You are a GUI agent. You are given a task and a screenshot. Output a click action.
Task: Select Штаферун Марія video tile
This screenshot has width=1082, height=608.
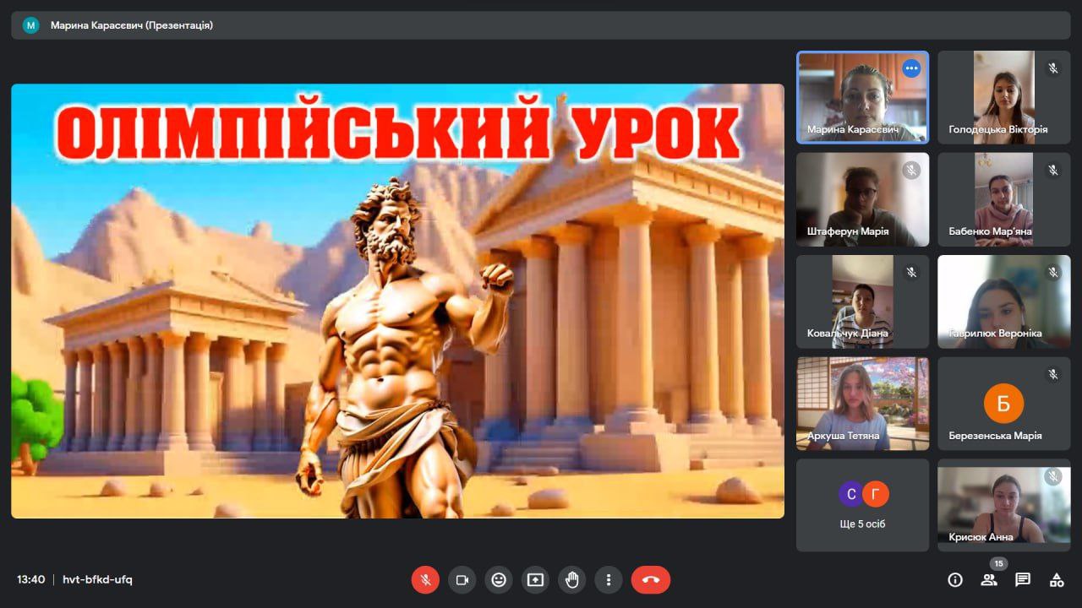pos(862,199)
